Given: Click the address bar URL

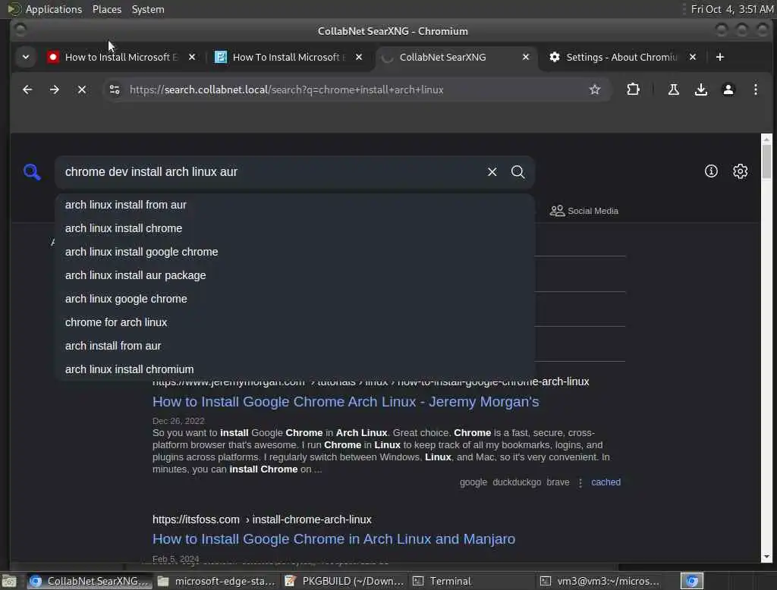Looking at the screenshot, I should point(286,89).
